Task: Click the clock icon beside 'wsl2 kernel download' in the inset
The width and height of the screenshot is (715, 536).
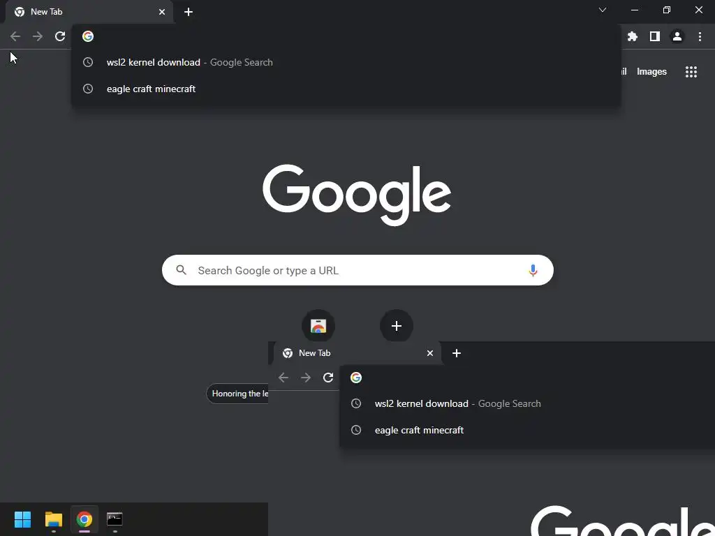Action: [356, 404]
